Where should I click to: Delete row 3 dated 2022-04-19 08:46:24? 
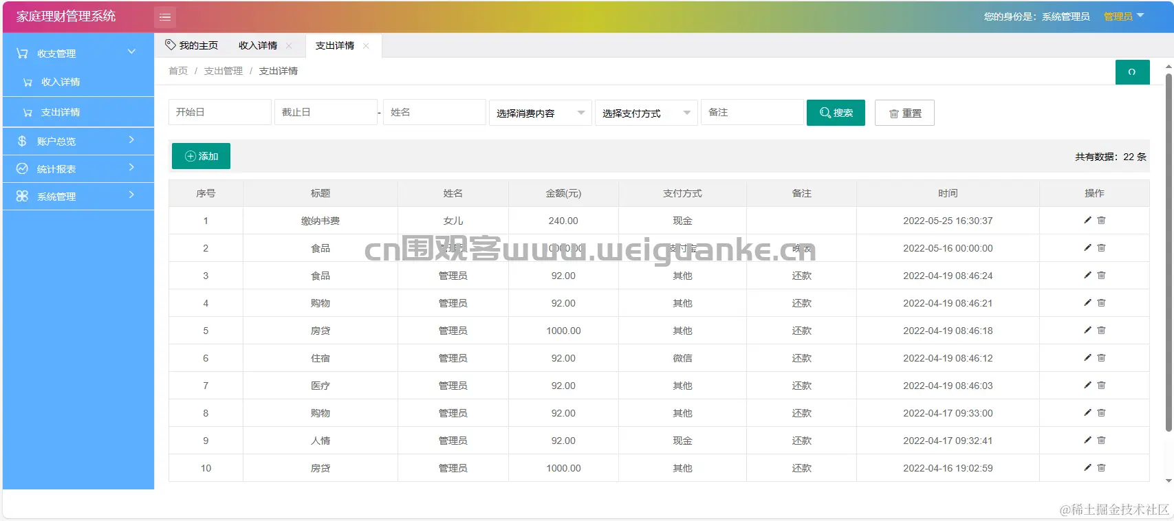(x=1101, y=275)
